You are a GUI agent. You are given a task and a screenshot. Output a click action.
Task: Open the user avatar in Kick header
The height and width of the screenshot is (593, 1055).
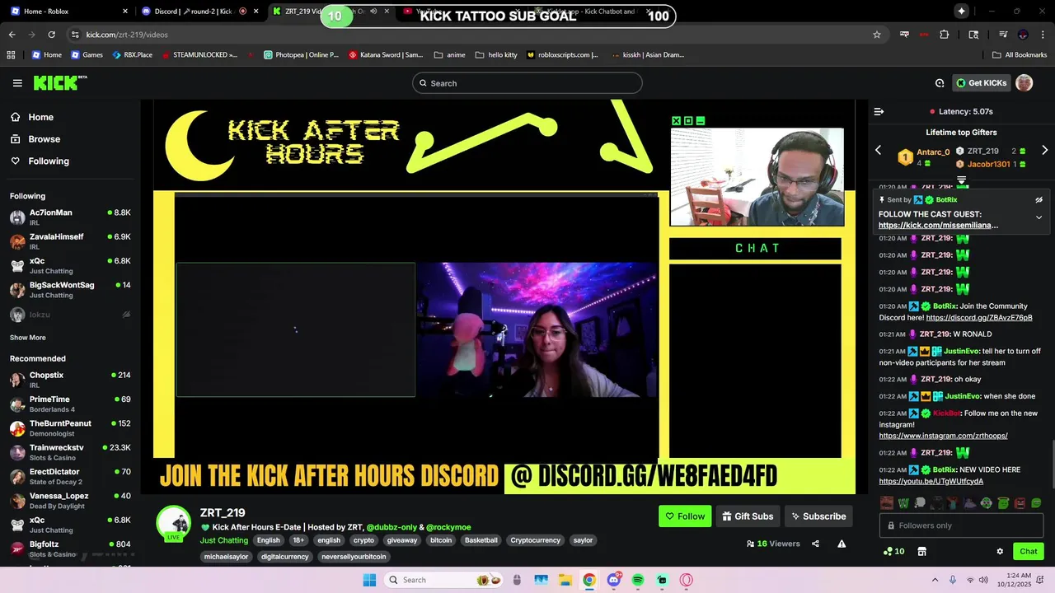pos(1024,83)
